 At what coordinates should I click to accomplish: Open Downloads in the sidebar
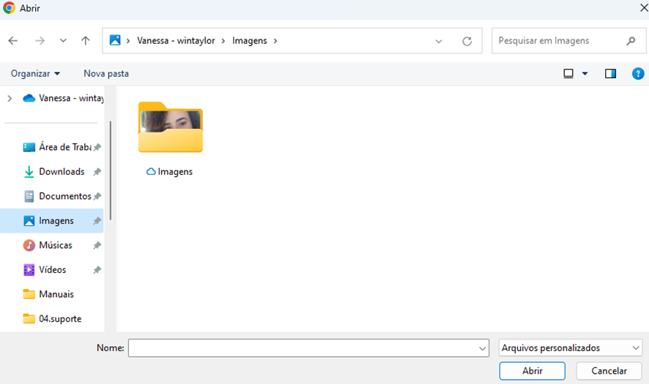pos(62,172)
